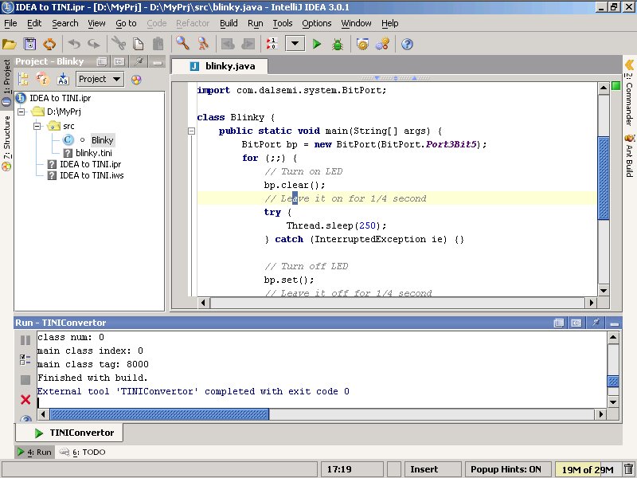The image size is (637, 478).
Task: Select IDEA to TINI.iws file
Action: click(x=92, y=175)
